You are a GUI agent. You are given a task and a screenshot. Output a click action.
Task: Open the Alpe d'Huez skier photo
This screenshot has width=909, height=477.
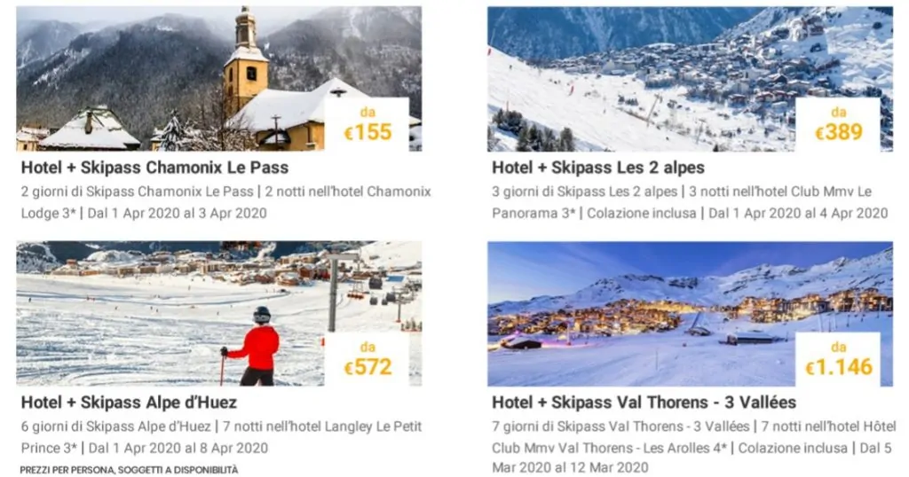[x=219, y=314]
